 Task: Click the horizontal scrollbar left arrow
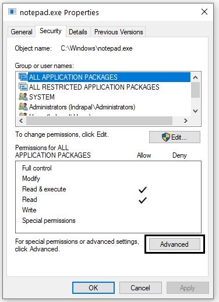click(x=21, y=121)
